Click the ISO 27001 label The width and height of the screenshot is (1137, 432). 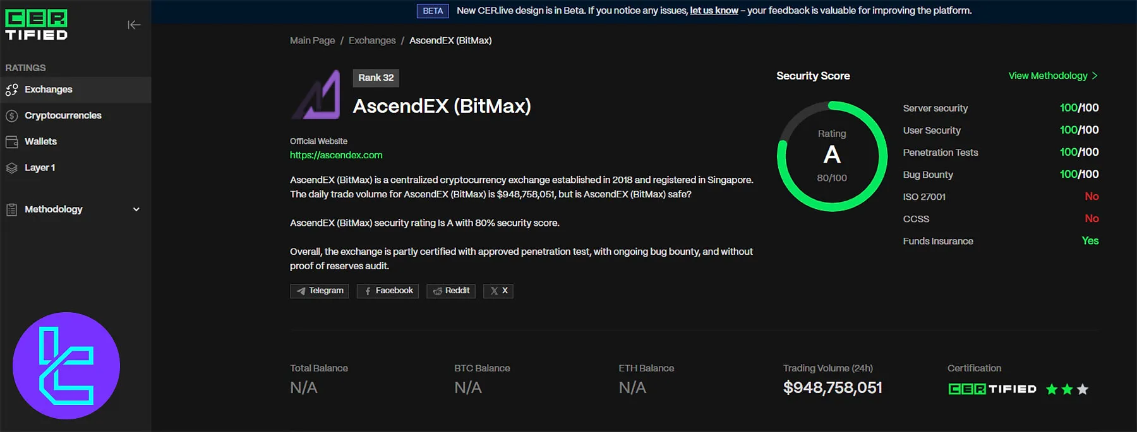(x=924, y=197)
